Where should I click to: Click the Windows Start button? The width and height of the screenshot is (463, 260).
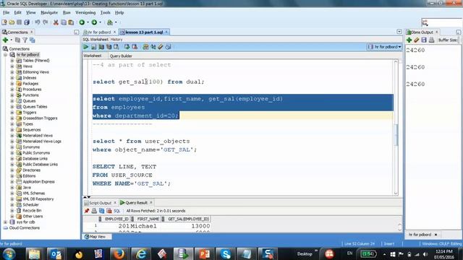pos(9,253)
